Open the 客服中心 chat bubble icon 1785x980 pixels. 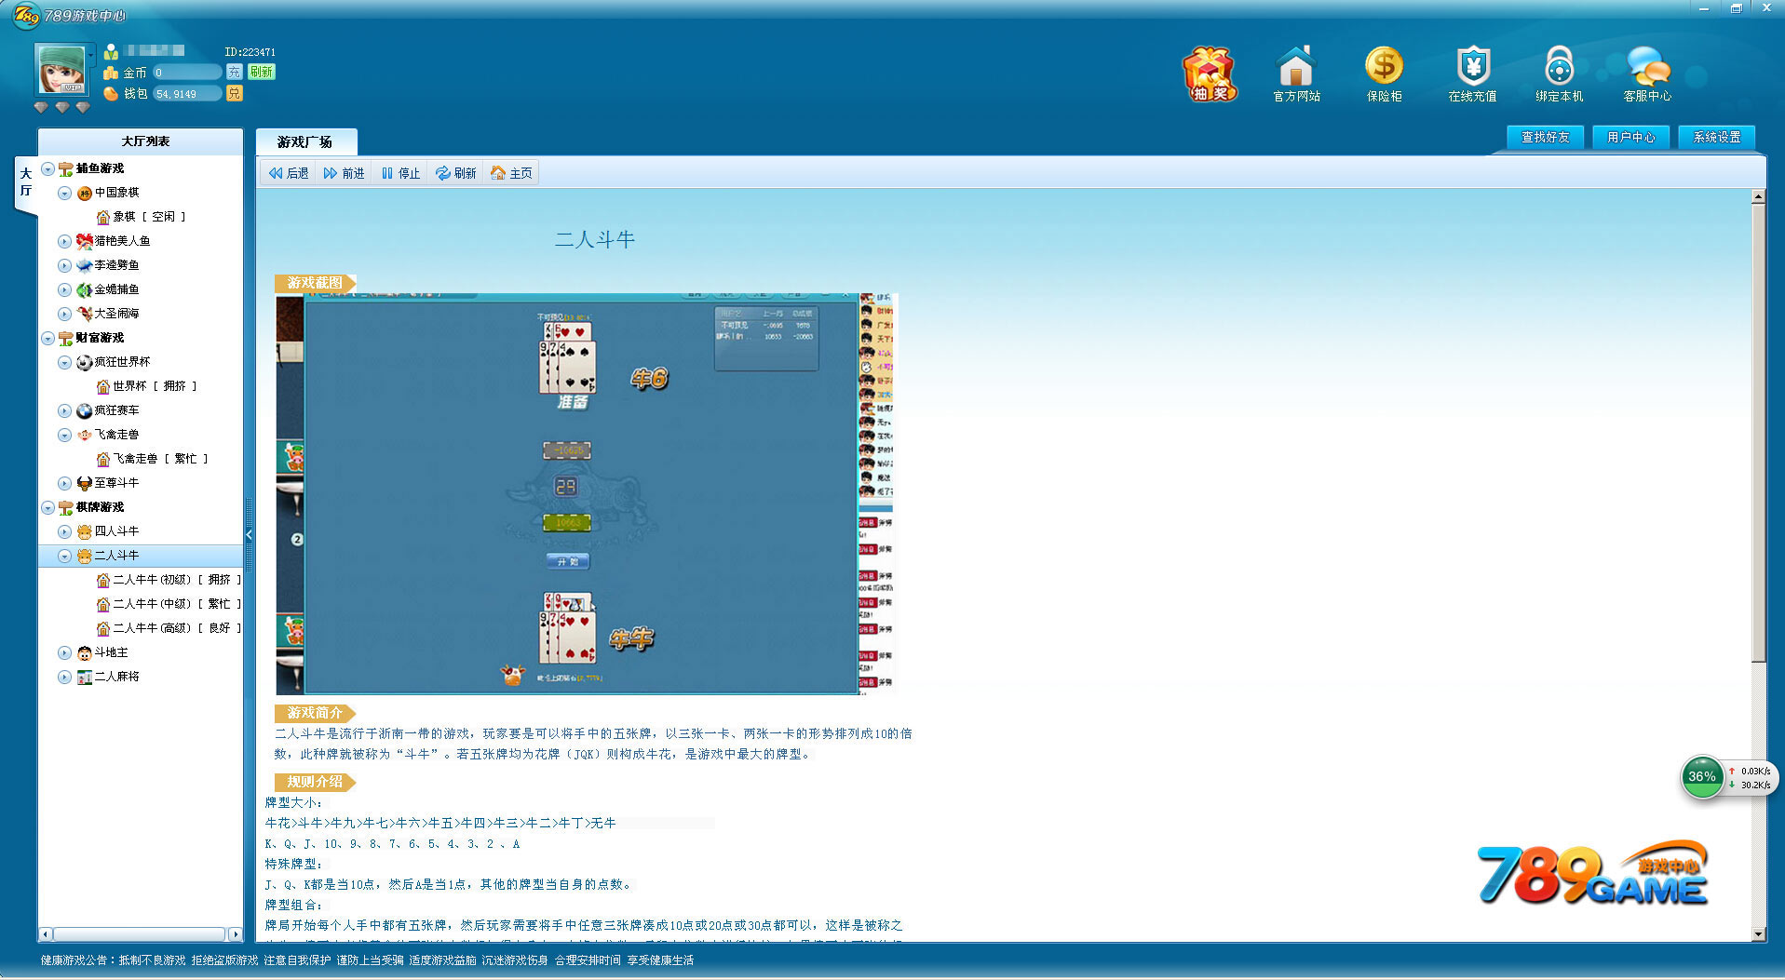[x=1647, y=74]
